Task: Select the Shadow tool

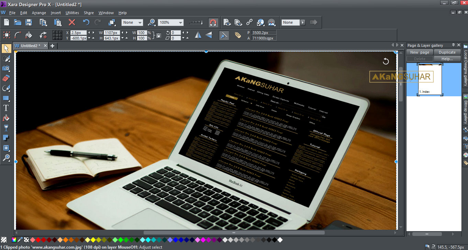Action: tap(6, 138)
